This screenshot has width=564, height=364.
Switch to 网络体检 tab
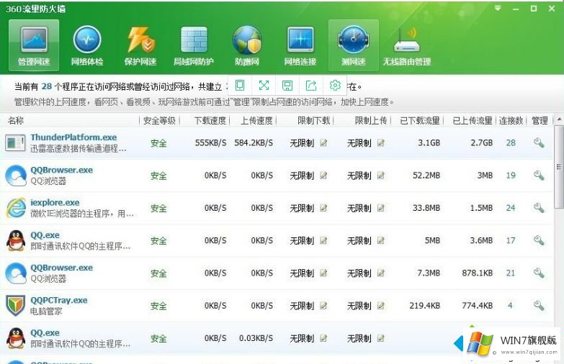click(87, 45)
